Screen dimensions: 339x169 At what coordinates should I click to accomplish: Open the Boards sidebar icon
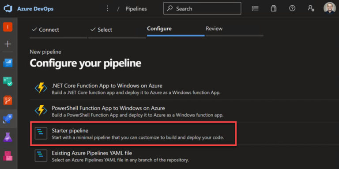(8, 81)
